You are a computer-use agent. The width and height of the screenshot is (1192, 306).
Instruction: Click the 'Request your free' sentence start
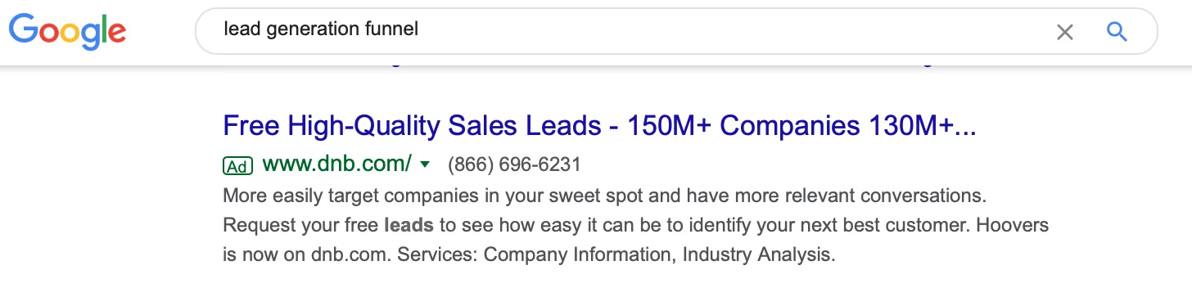pyautogui.click(x=300, y=224)
